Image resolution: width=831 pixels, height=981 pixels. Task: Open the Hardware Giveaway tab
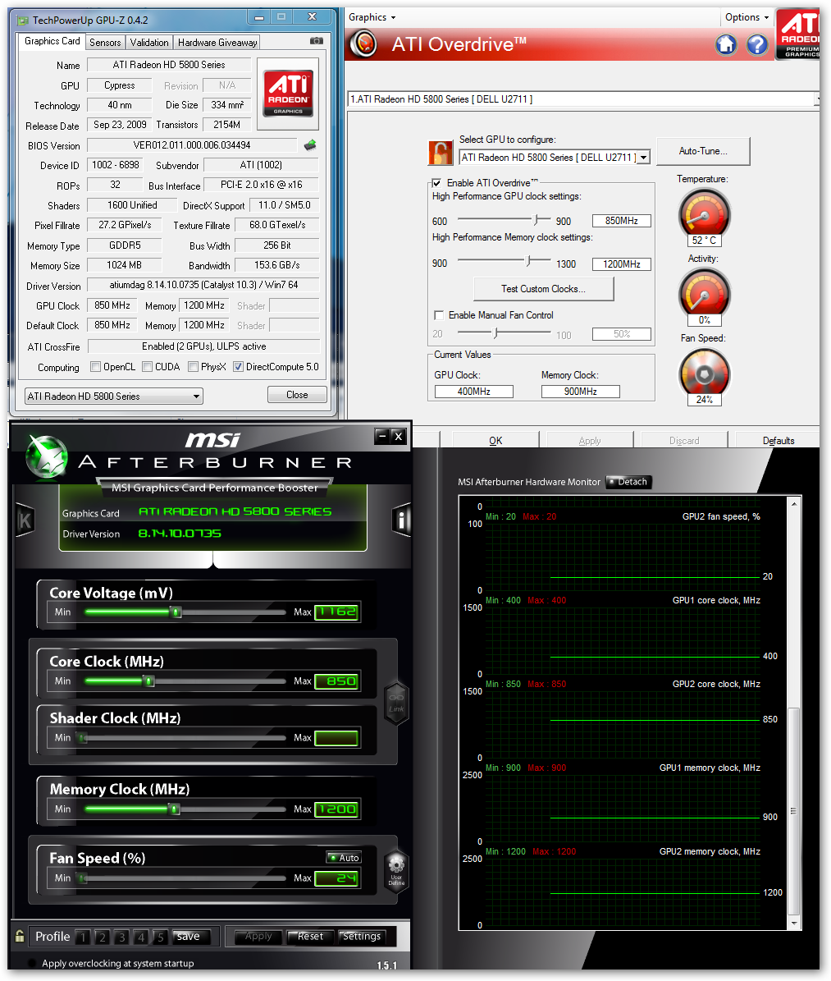pyautogui.click(x=217, y=43)
